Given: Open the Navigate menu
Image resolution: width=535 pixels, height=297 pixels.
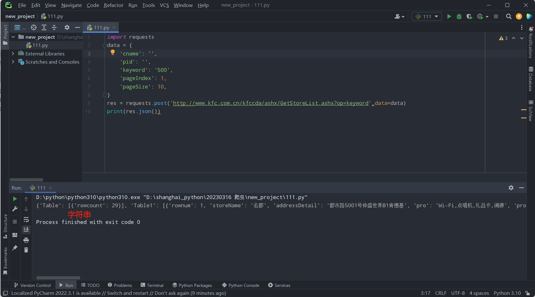Looking at the screenshot, I should coord(71,5).
